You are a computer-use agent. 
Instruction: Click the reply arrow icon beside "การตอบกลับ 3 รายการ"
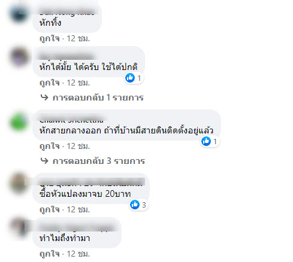point(44,161)
